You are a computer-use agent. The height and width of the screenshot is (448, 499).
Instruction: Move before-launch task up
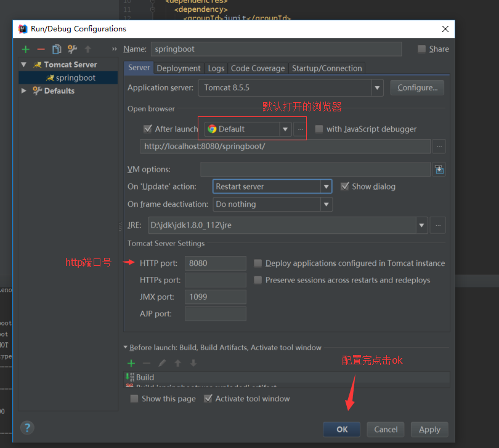point(178,363)
